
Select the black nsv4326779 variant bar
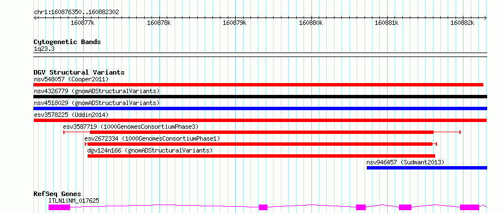click(260, 97)
